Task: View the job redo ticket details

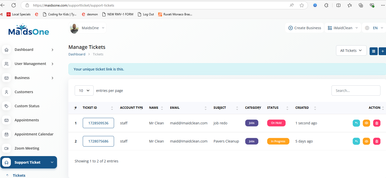Action: (366, 123)
